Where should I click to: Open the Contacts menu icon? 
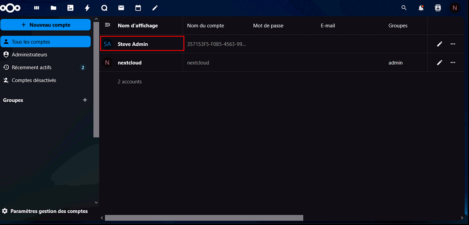[x=437, y=8]
